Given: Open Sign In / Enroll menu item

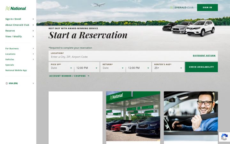Looking at the screenshot, I should click(13, 19).
